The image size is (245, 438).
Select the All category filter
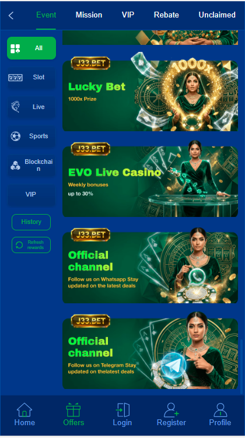tap(32, 48)
